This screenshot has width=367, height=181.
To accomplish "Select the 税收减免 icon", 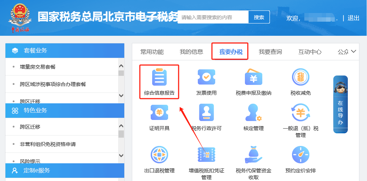I will coord(300,77).
